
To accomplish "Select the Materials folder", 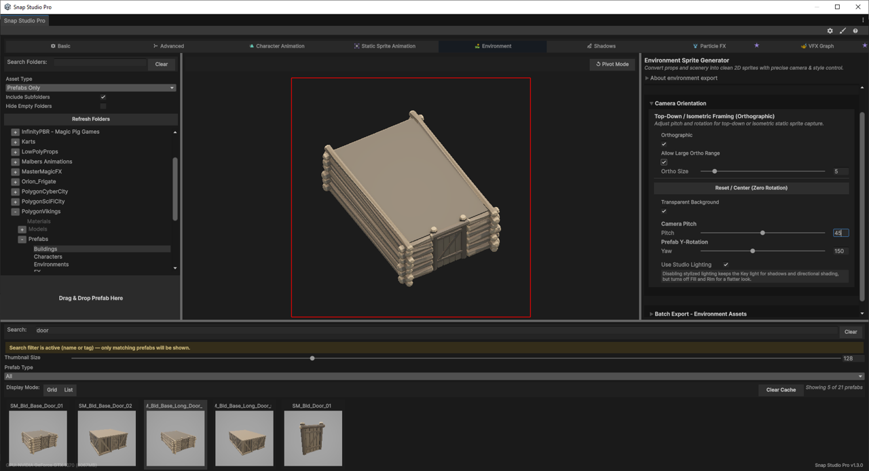I will pyautogui.click(x=39, y=221).
